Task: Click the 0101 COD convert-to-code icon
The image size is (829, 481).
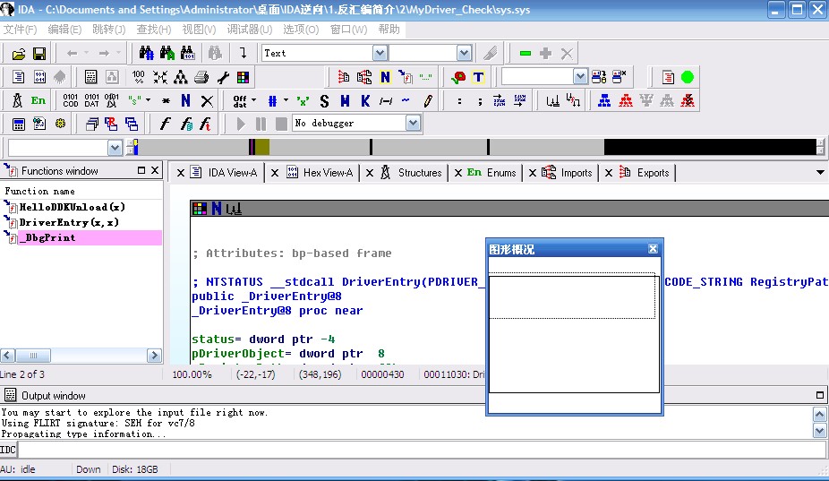Action: click(71, 100)
